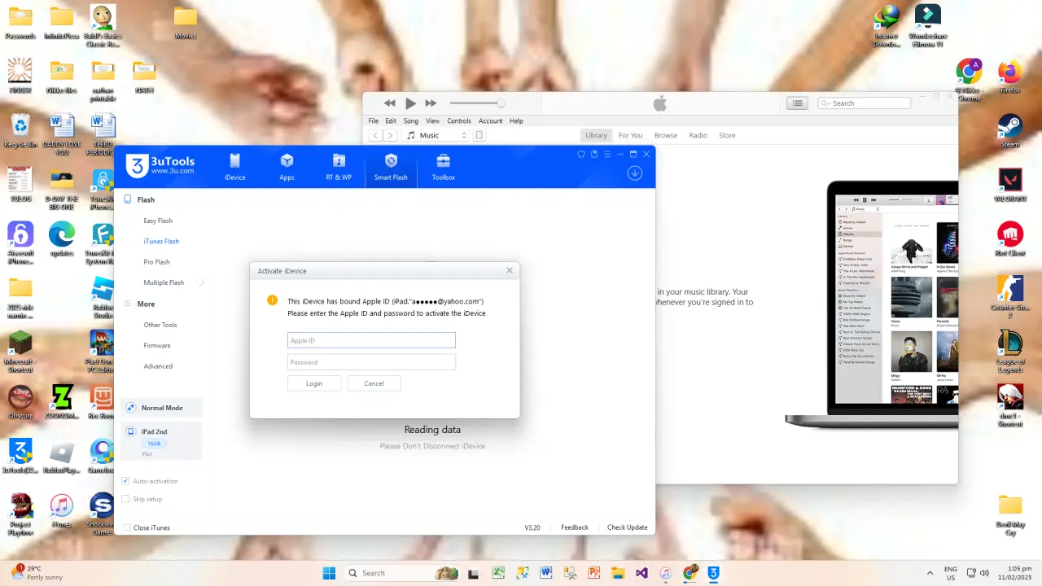Enable the Skip setup checkbox

125,499
